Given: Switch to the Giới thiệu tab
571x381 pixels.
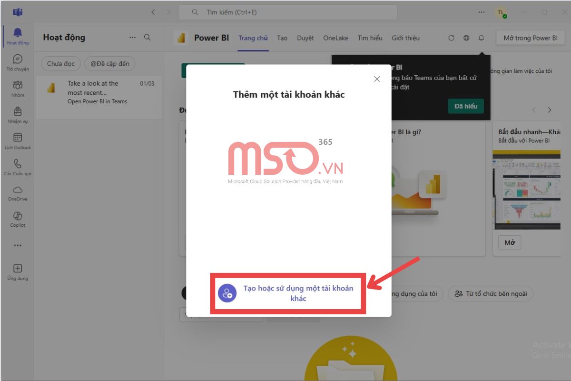Looking at the screenshot, I should (405, 38).
